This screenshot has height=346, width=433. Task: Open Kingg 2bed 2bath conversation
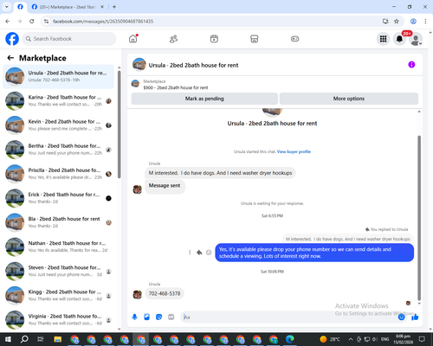point(58,296)
